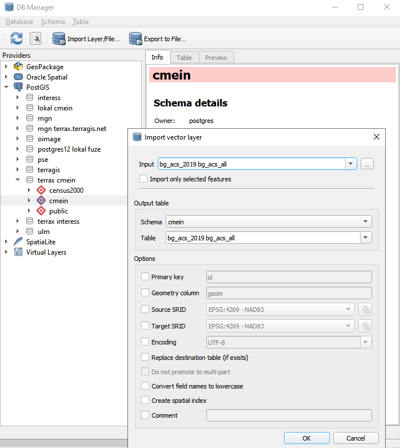400x448 pixels.
Task: Click the census2000 schema icon
Action: [x=41, y=191]
